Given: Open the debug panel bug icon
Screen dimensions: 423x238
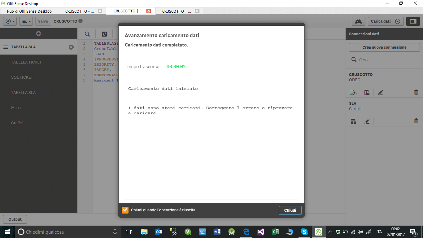Looking at the screenshot, I should click(x=359, y=21).
